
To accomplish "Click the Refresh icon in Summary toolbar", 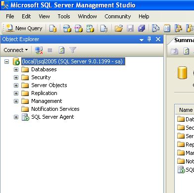I will 186,51.
